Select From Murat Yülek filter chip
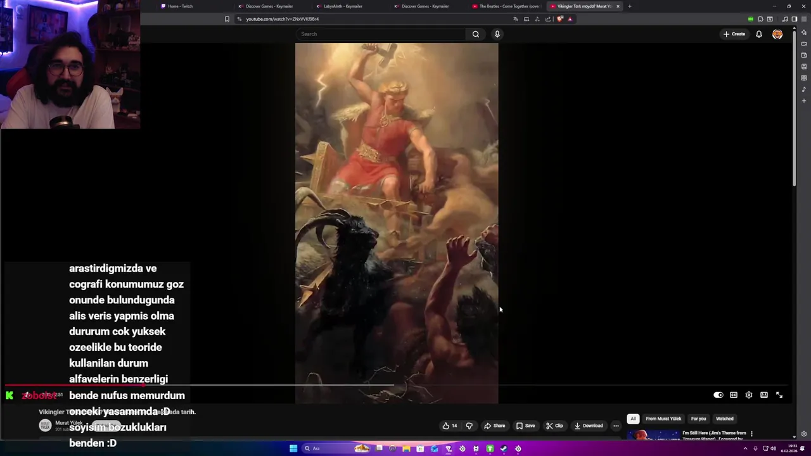 [x=663, y=419]
